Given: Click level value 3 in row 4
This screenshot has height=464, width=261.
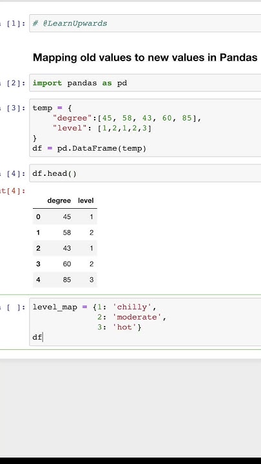Looking at the screenshot, I should (92, 280).
